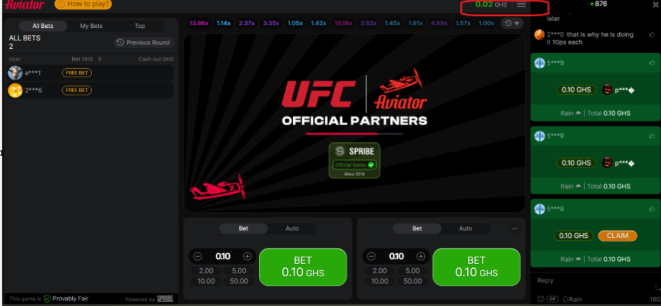Click the emoji icon in chat footer
The width and height of the screenshot is (661, 306).
point(540,299)
